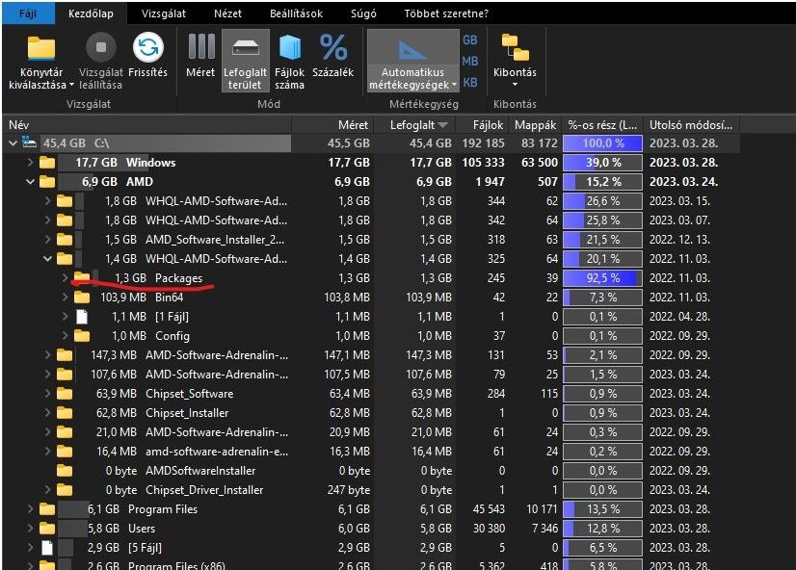Sort by the Mappák column header

pyautogui.click(x=535, y=125)
